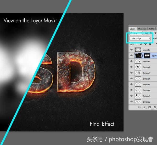Viewport: 157px width, 145px height.
Task: Switch to the Paths tab
Action: tap(152, 29)
